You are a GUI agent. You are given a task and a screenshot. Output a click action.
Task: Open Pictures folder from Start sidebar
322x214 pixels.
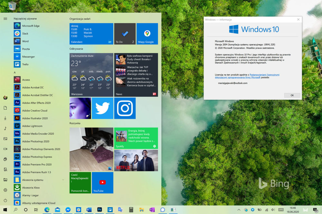[5, 138]
